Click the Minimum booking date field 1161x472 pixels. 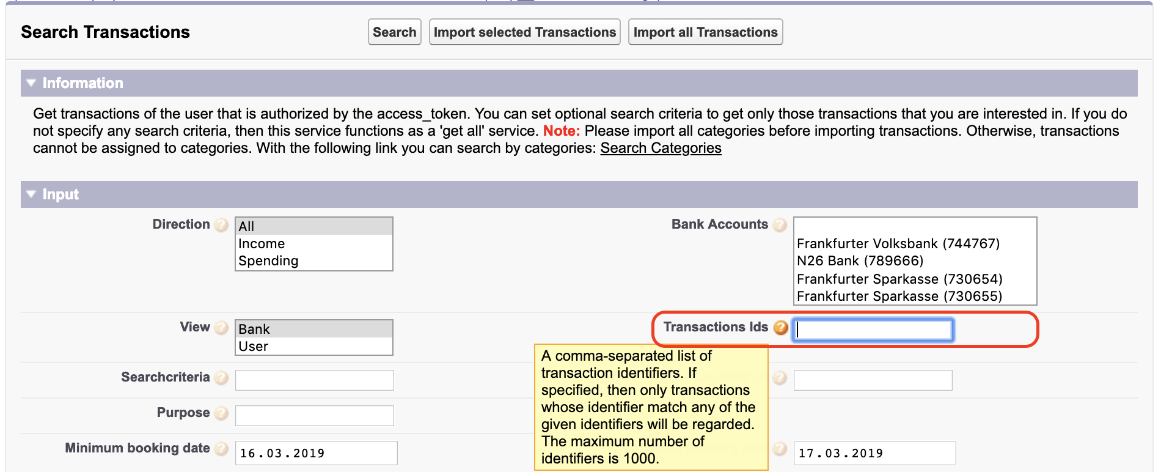coord(316,453)
